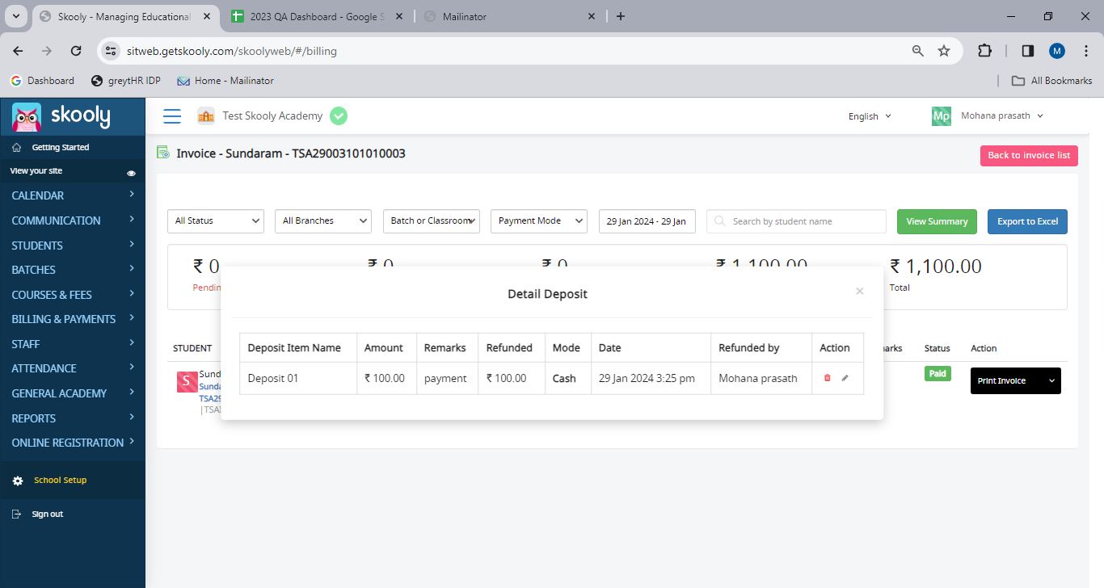Click the green Paid status badge
The width and height of the screenshot is (1104, 588).
(938, 374)
